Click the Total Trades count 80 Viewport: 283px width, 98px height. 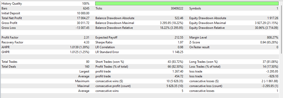[88, 62]
